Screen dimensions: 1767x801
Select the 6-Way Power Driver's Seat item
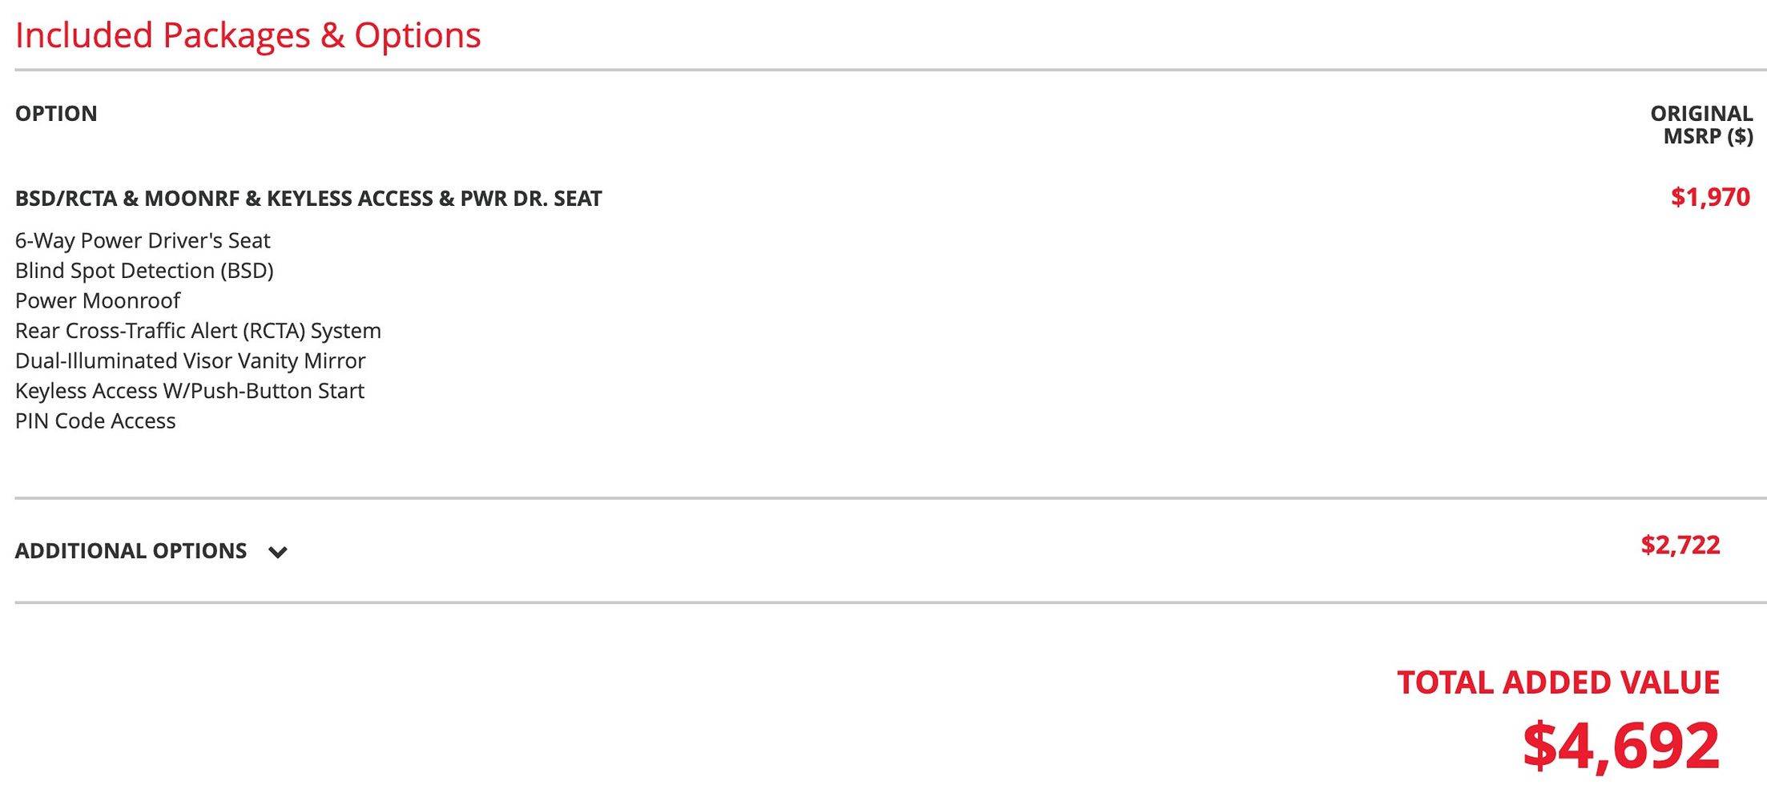(x=143, y=241)
